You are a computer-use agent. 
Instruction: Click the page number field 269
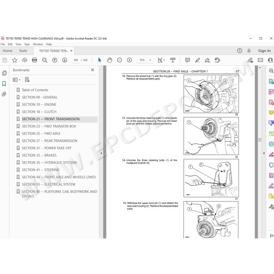pos(76,60)
